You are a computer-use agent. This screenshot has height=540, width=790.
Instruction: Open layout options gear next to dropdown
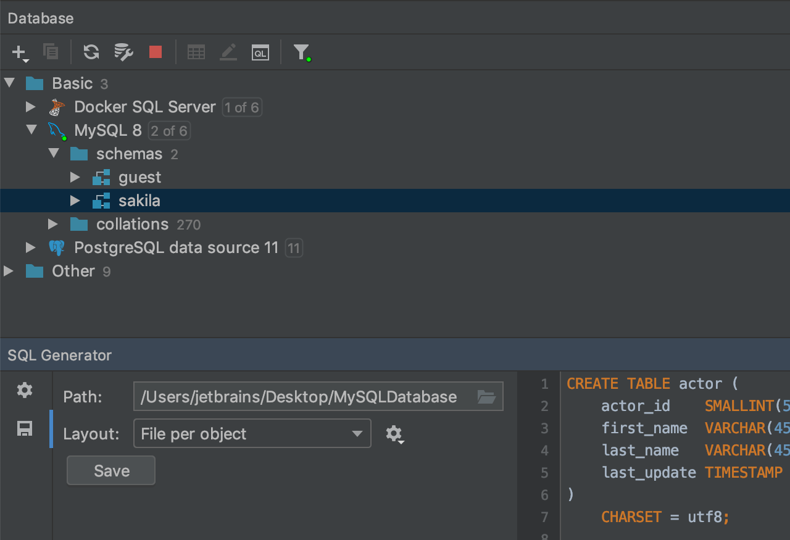point(394,434)
